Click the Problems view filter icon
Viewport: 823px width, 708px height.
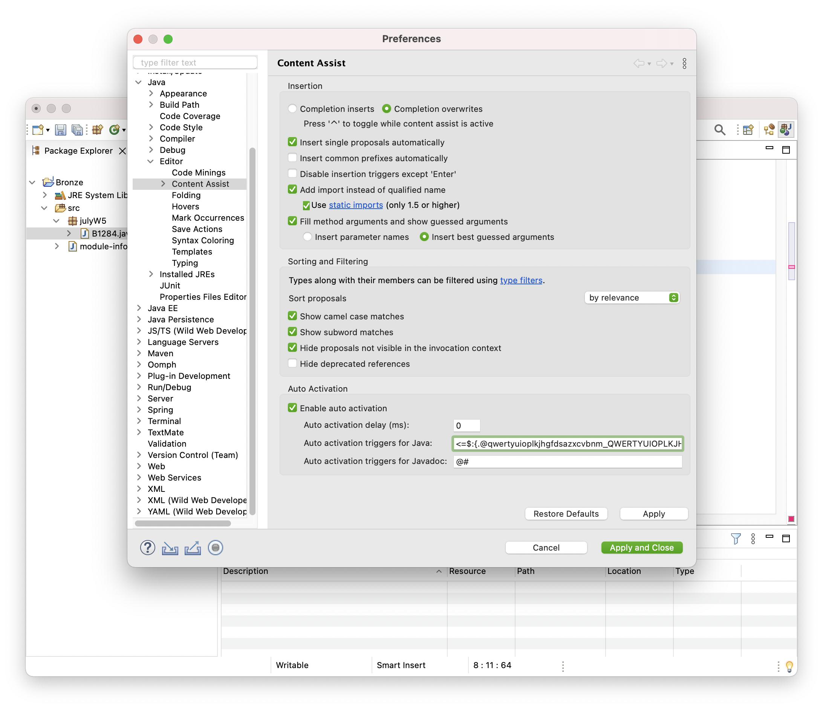(x=735, y=539)
